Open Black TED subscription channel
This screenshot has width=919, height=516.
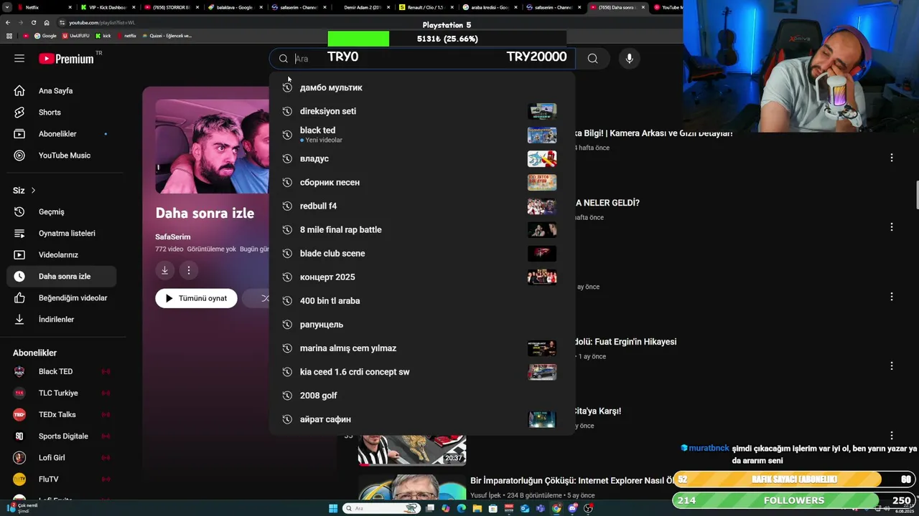coord(62,372)
